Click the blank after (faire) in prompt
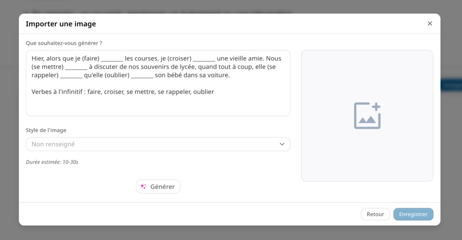462x240 pixels. pos(112,59)
